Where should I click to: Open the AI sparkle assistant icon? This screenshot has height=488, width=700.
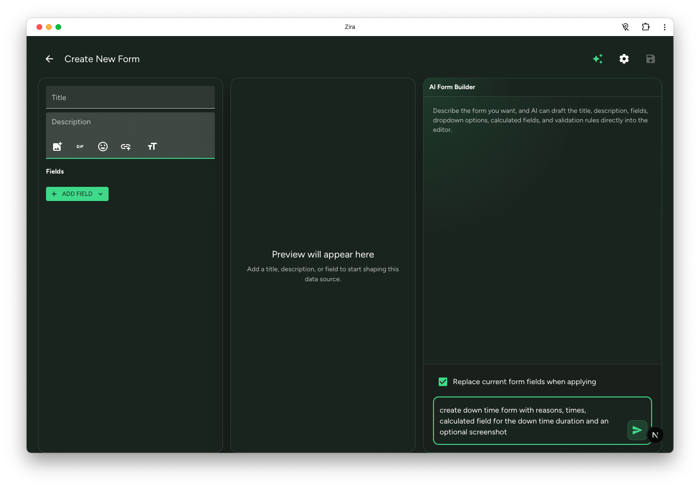[598, 59]
